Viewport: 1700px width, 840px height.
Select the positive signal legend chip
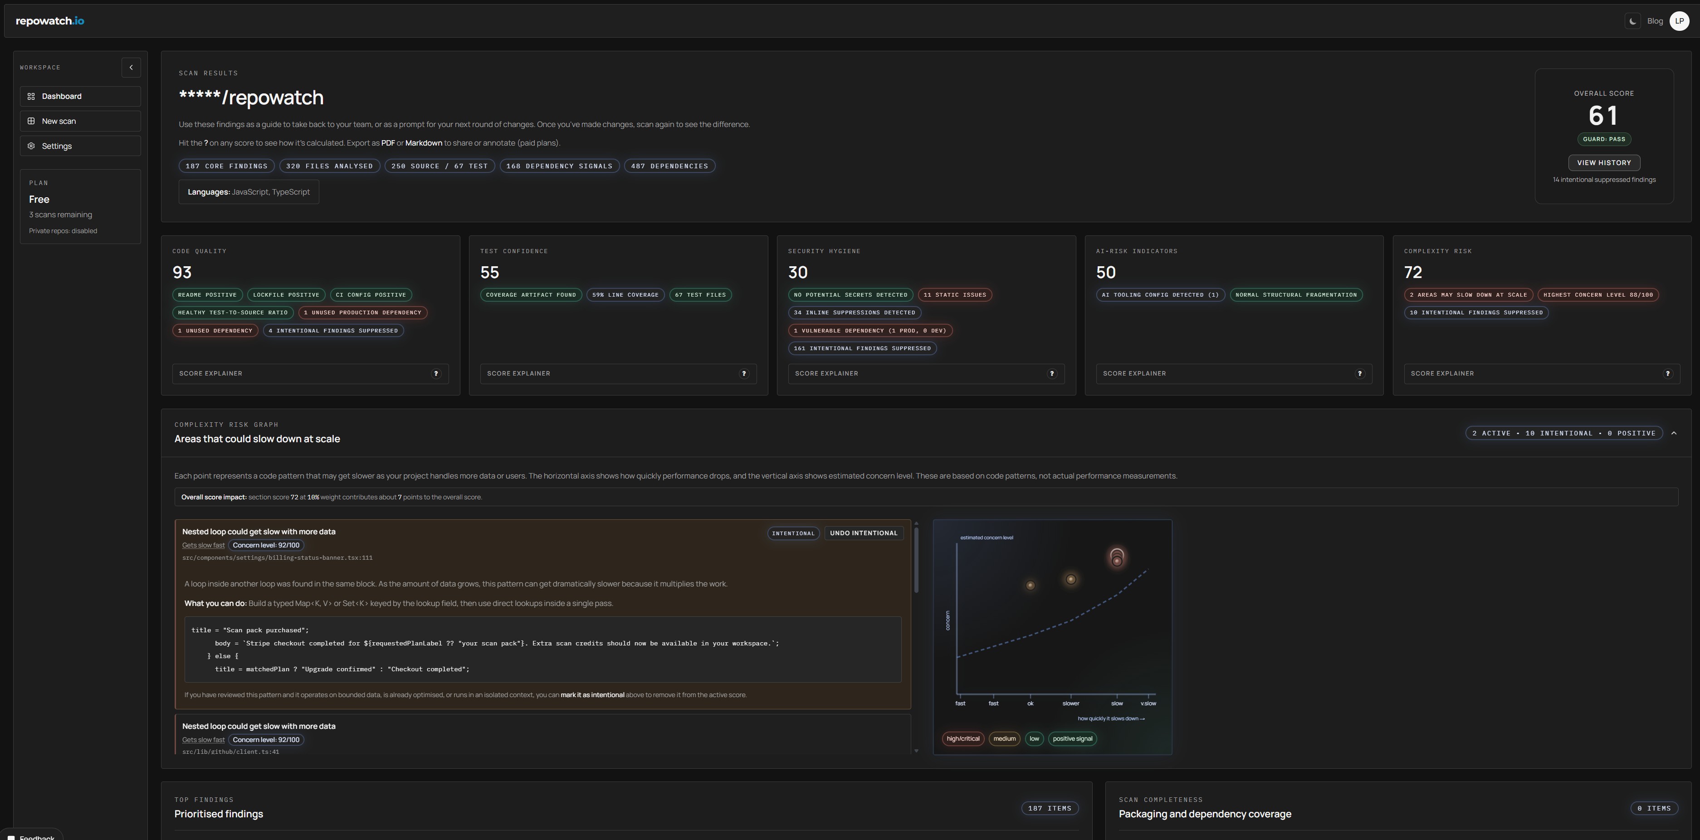point(1072,739)
